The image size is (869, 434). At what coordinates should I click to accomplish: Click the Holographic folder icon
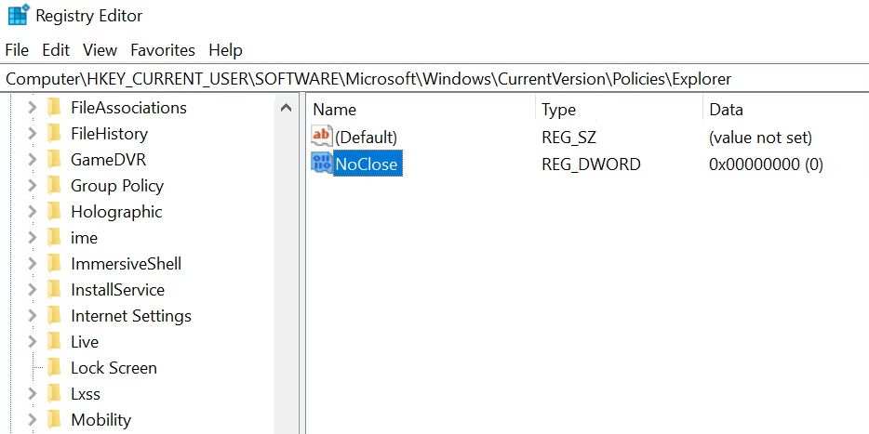54,212
